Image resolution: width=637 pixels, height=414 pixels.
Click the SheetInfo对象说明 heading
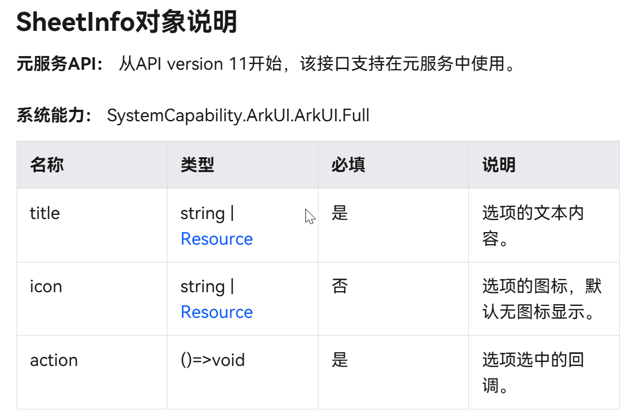coord(126,22)
